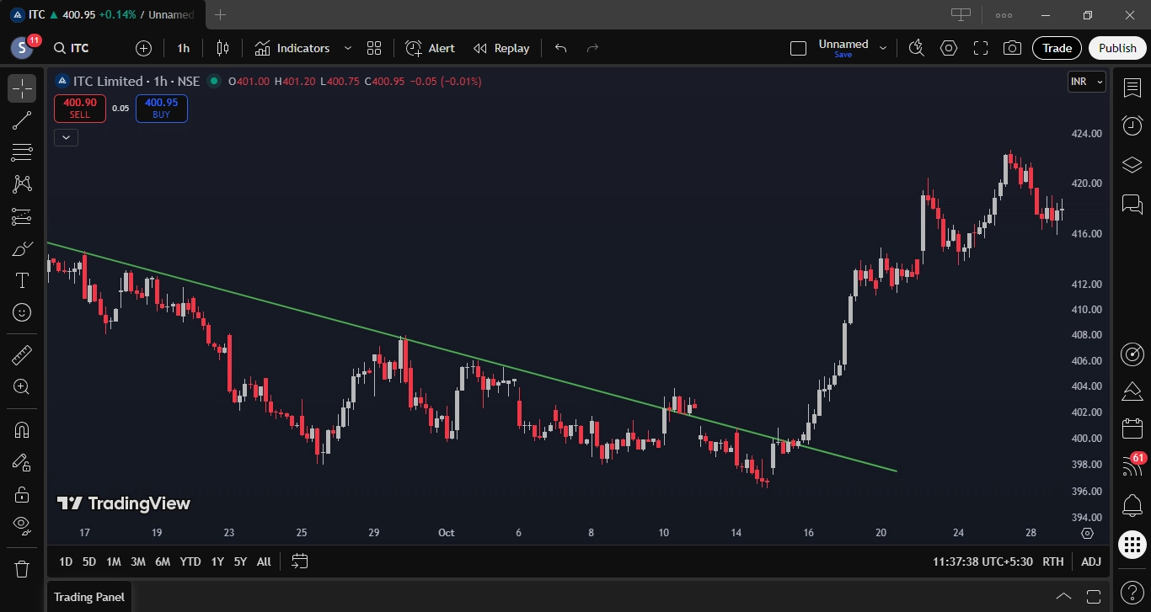Expand the Unnamed layout dropdown arrow
Image resolution: width=1151 pixels, height=612 pixels.
pyautogui.click(x=883, y=48)
